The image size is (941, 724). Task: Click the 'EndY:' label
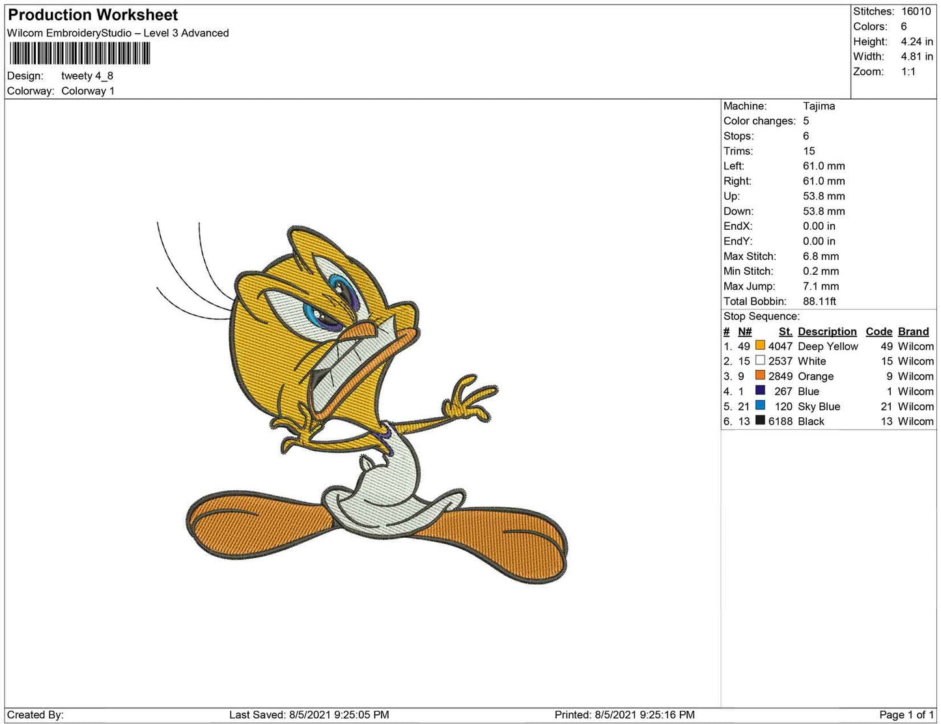738,241
